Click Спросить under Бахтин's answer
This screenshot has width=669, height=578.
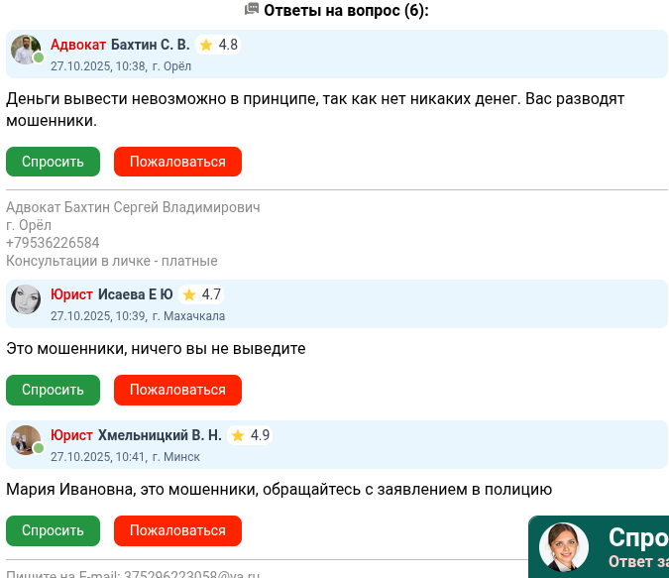[53, 162]
